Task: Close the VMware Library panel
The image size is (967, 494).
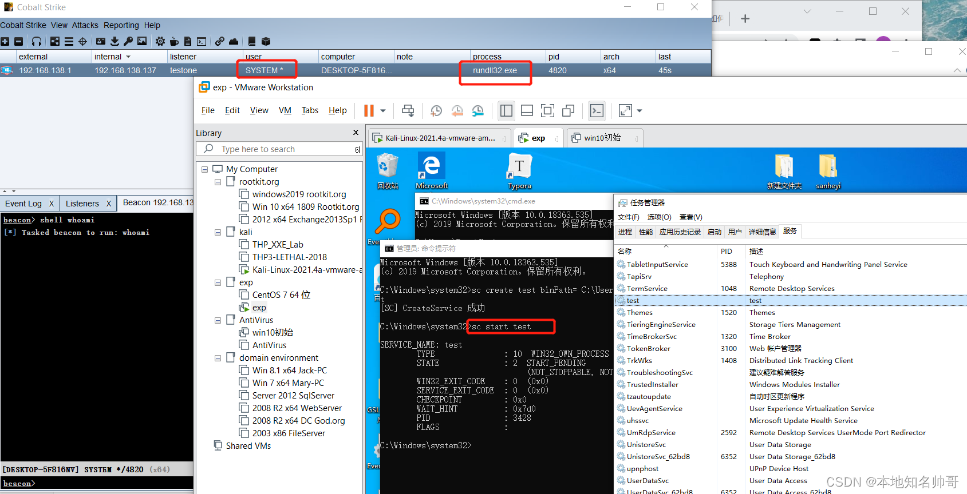Action: tap(356, 133)
